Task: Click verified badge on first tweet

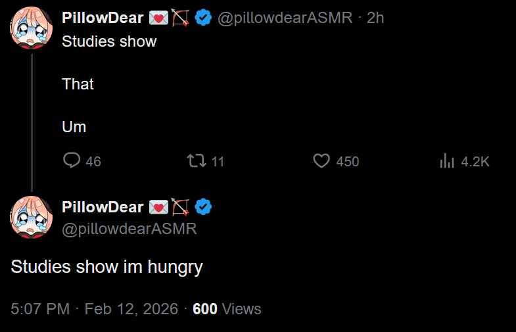Action: (x=203, y=18)
